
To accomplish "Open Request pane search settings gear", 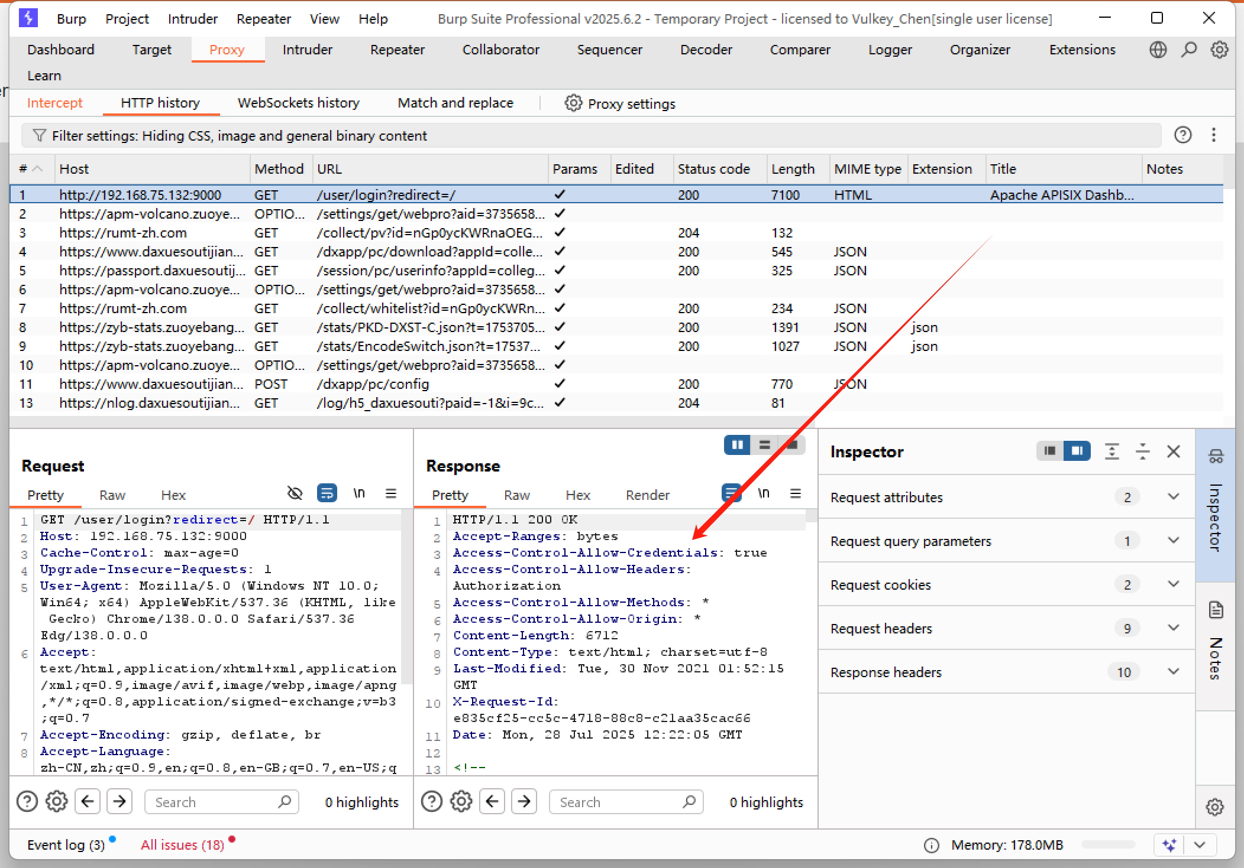I will point(57,802).
